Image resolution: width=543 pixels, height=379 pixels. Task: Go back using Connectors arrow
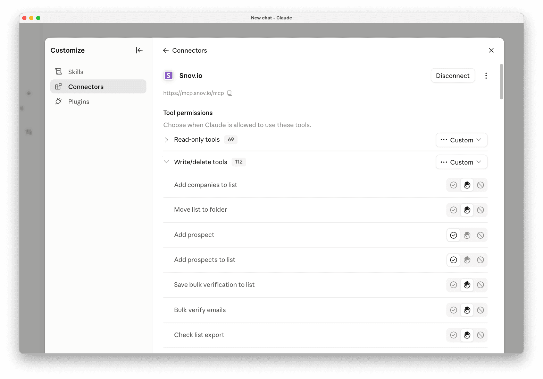click(x=166, y=50)
